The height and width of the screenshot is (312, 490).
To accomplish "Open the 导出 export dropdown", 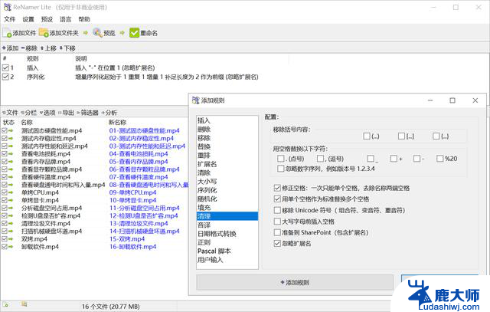I will (66, 113).
